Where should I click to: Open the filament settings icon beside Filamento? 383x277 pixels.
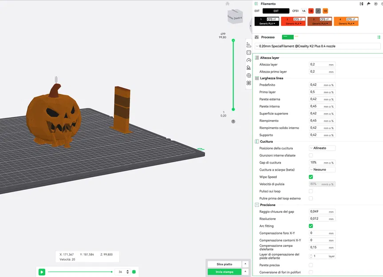coord(256,4)
